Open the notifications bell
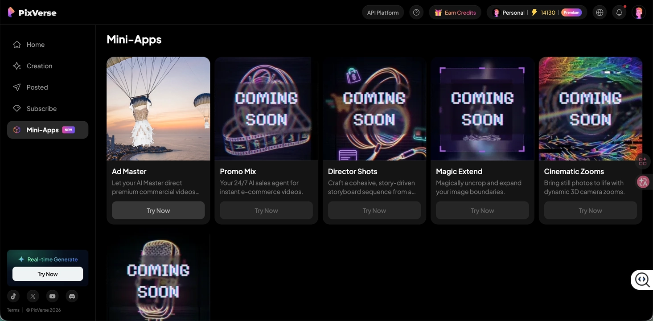The width and height of the screenshot is (653, 321). pyautogui.click(x=619, y=12)
